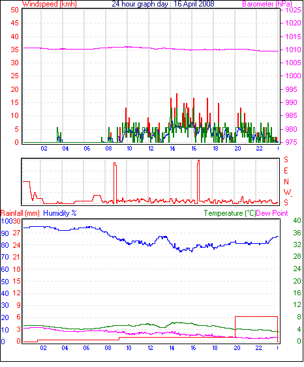Click the E label on wind direction scale
Image resolution: width=304 pixels, height=367 pixels.
286,171
